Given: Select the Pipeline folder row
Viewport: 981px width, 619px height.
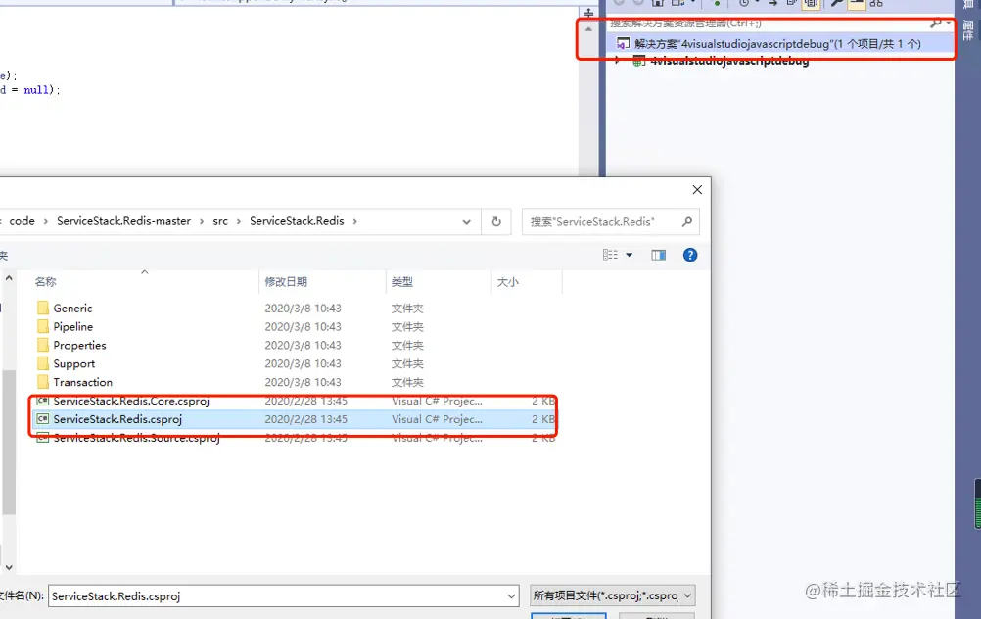Looking at the screenshot, I should [x=294, y=327].
